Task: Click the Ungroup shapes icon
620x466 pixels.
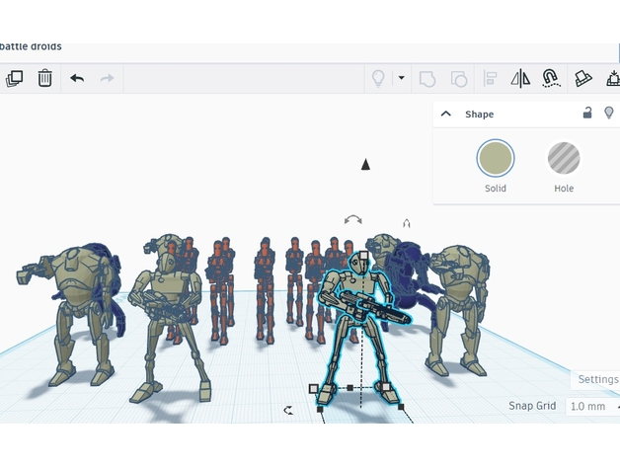Action: [459, 78]
